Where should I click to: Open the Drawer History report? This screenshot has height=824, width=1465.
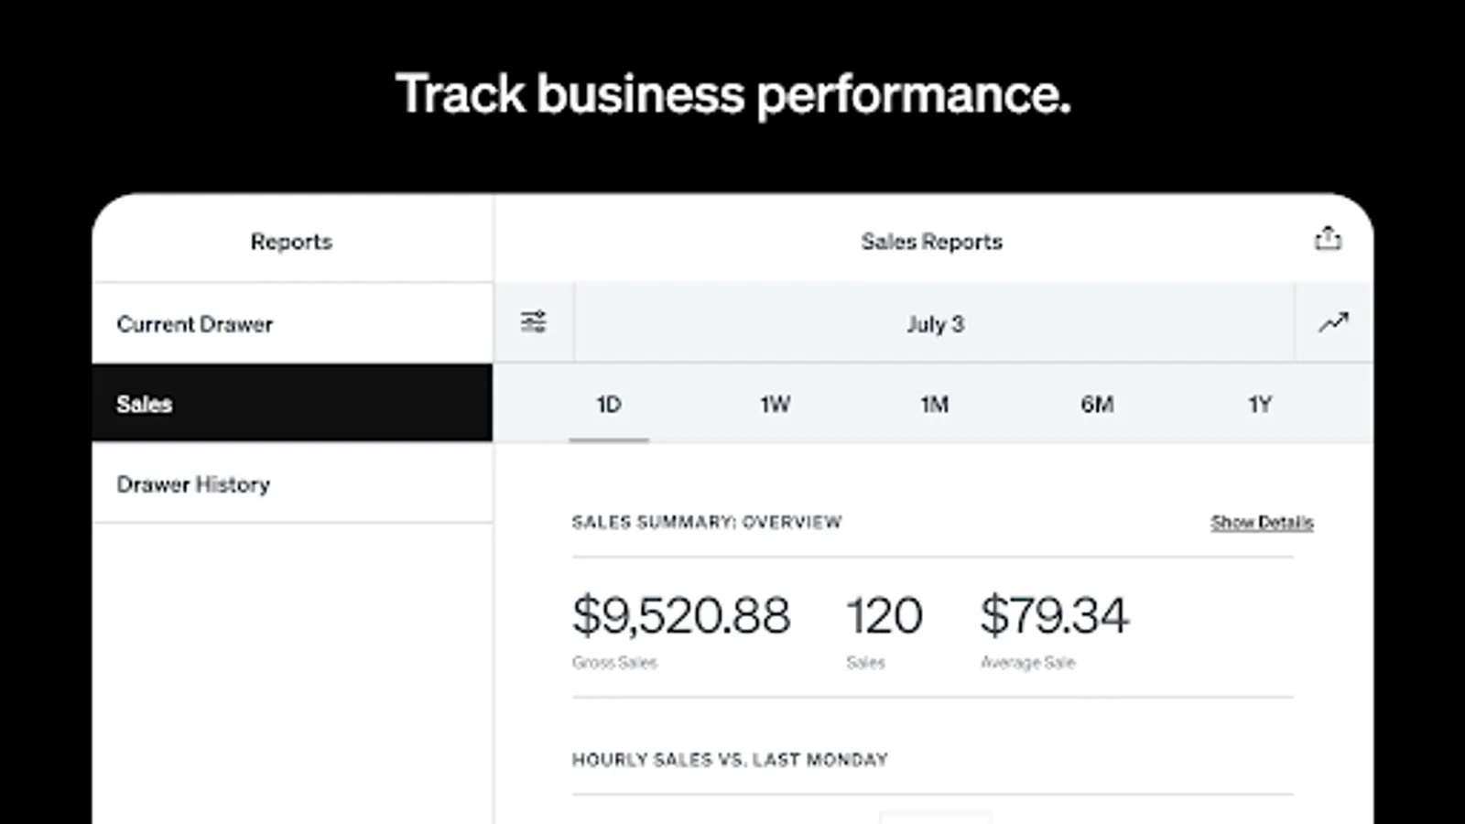[193, 484]
